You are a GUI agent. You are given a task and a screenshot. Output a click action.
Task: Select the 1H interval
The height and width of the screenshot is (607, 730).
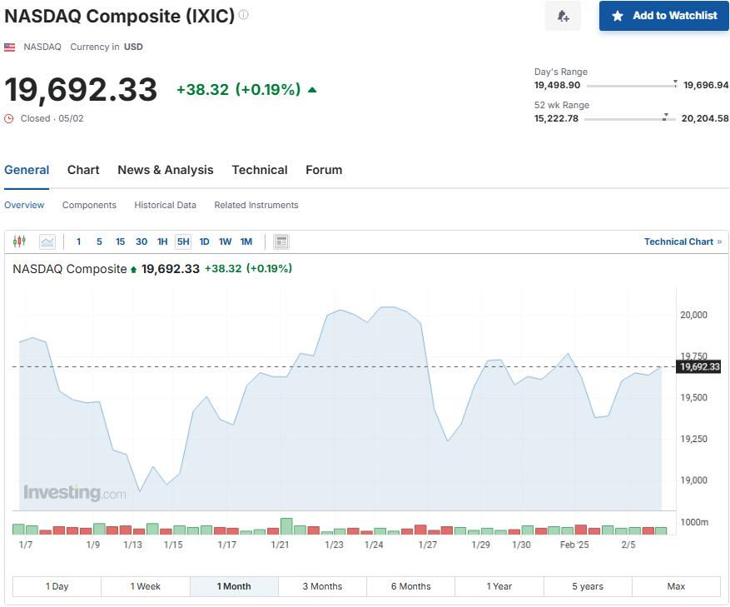[162, 241]
